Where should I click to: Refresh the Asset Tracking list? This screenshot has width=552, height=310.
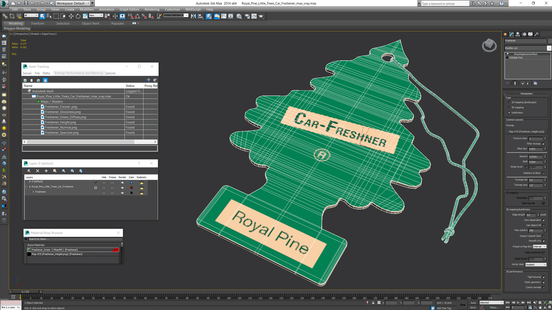25,80
